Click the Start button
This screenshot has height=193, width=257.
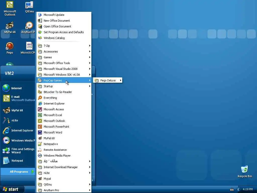point(12,189)
